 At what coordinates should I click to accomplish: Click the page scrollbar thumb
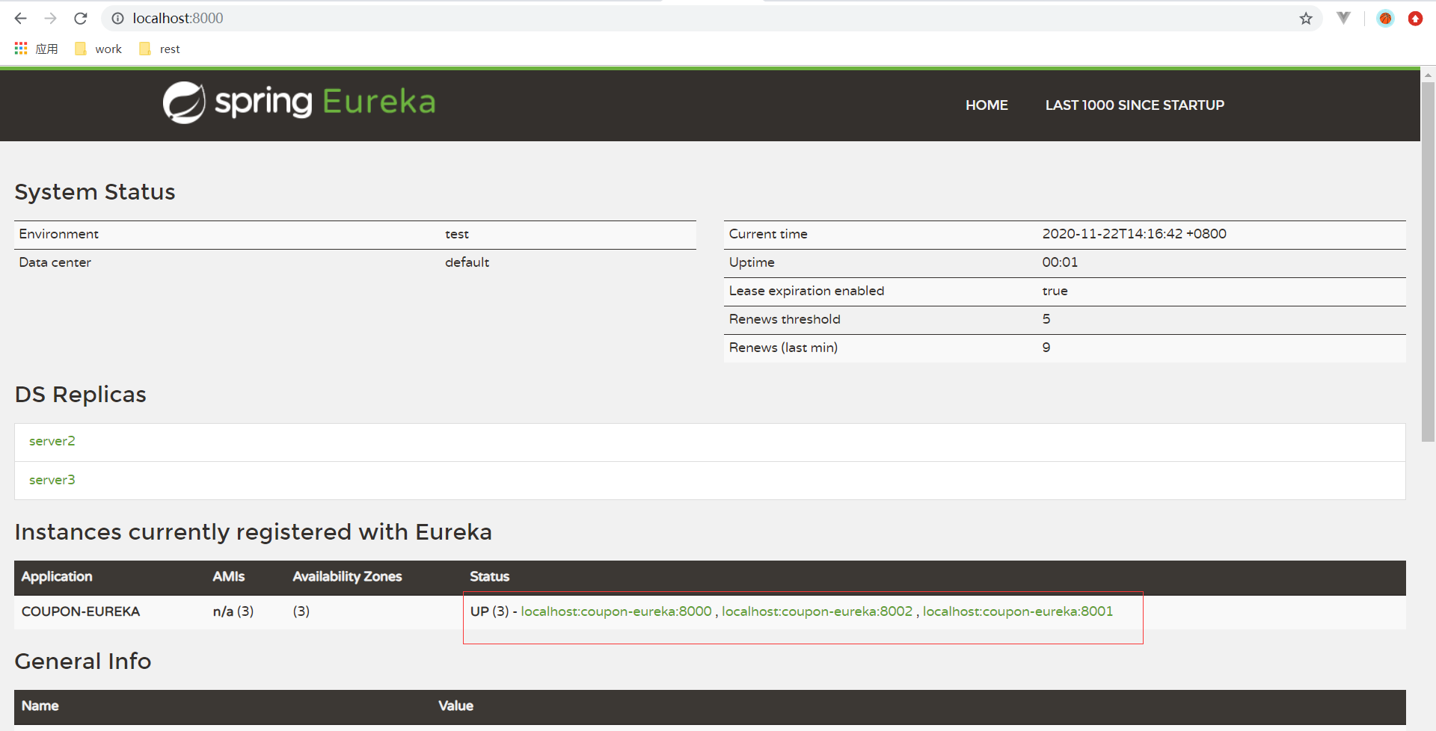pos(1428,262)
